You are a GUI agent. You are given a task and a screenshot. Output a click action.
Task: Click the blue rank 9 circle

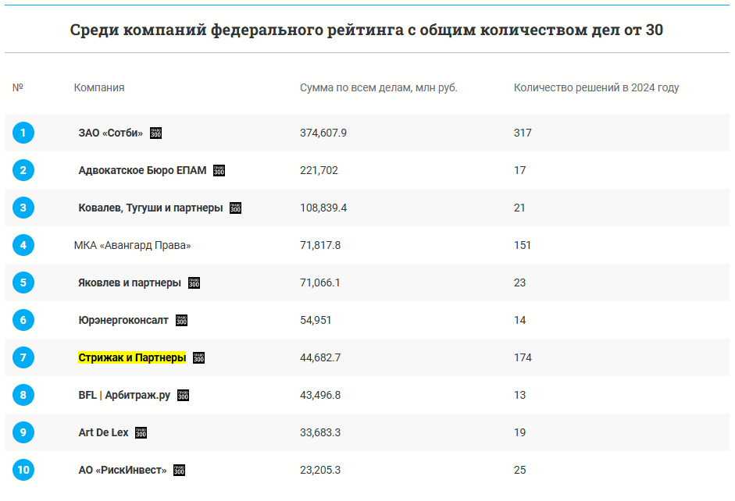tap(23, 432)
